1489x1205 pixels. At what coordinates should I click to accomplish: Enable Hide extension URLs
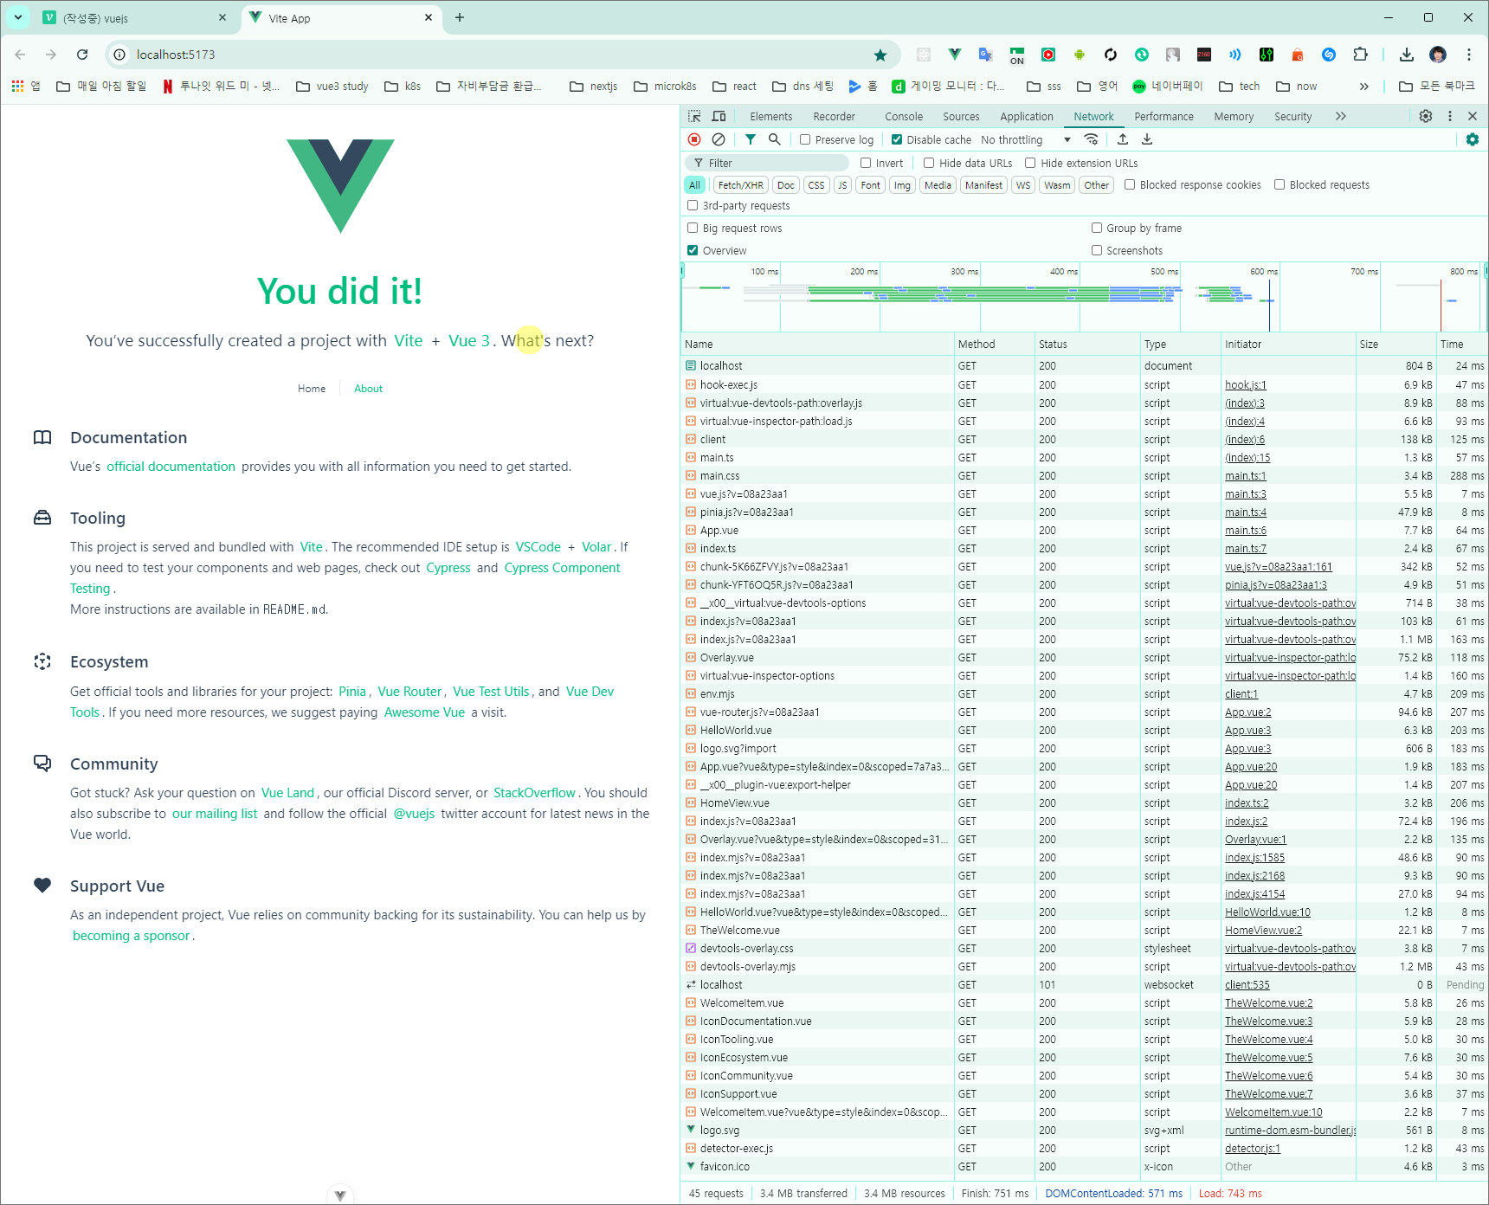coord(1030,163)
